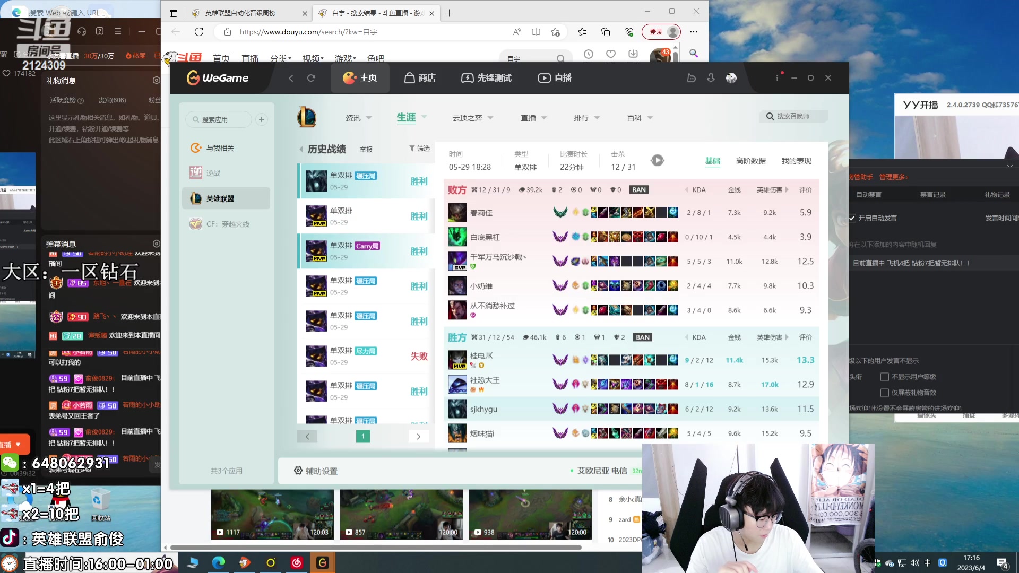Open the 筛选 filter
Viewport: 1019px width, 573px height.
[419, 149]
